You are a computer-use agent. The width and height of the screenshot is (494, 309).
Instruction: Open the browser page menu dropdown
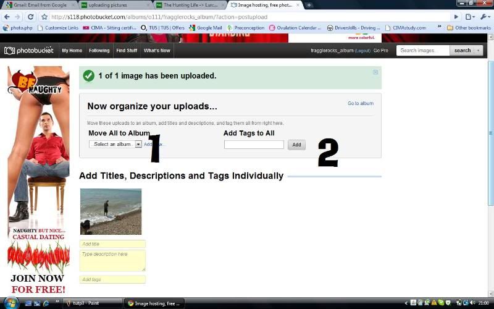click(471, 17)
